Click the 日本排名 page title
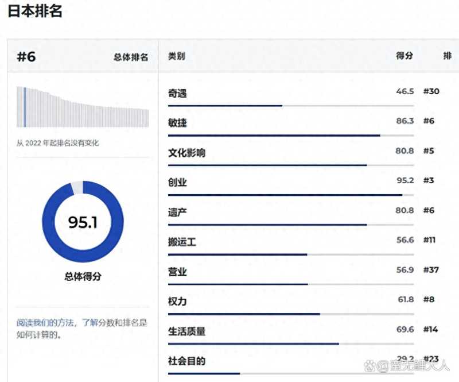Screen dimensions: 459x382 point(34,11)
